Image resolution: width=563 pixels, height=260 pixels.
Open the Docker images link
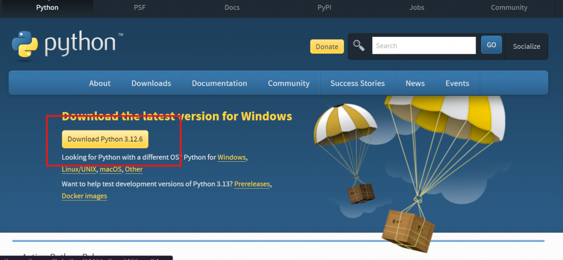pos(84,196)
